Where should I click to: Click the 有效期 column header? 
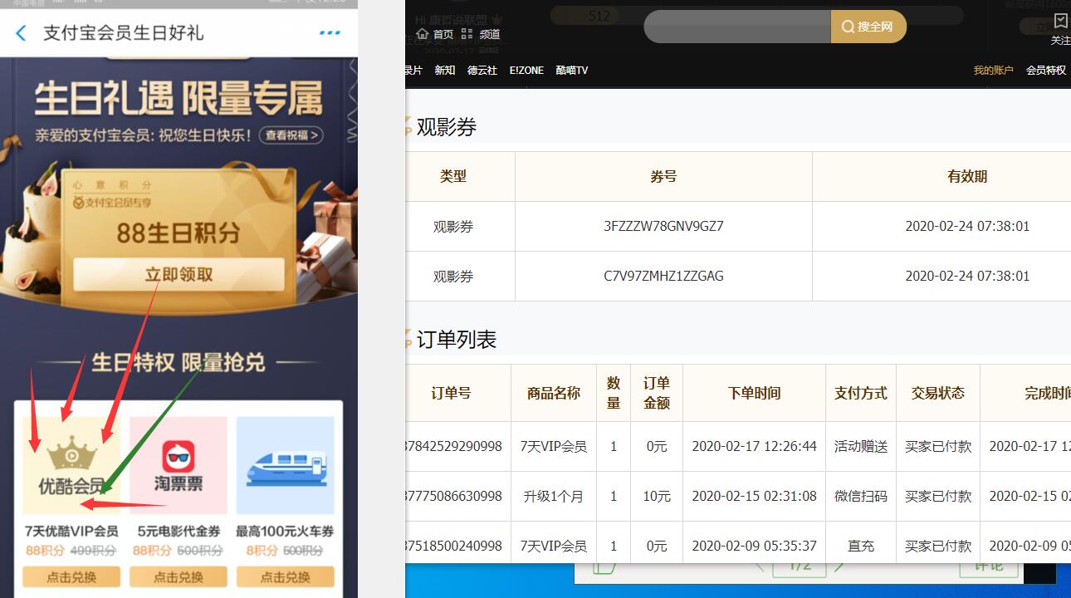tap(967, 176)
